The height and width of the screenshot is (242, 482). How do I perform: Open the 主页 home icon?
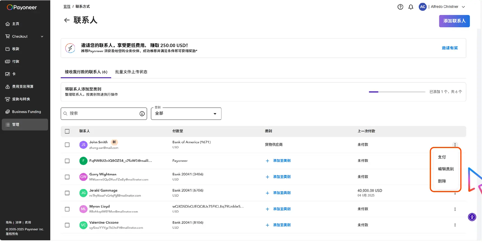click(8, 24)
